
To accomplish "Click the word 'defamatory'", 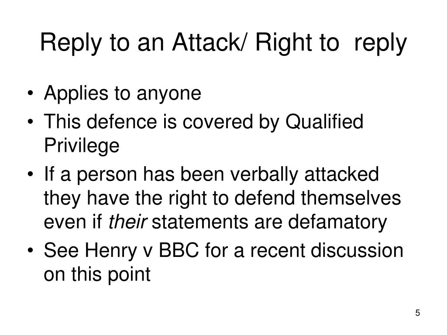I will (337, 222).
